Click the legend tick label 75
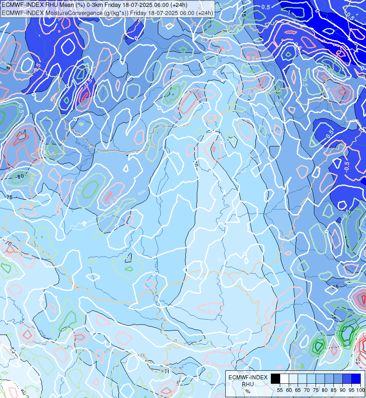The height and width of the screenshot is (398, 366). [x=316, y=390]
